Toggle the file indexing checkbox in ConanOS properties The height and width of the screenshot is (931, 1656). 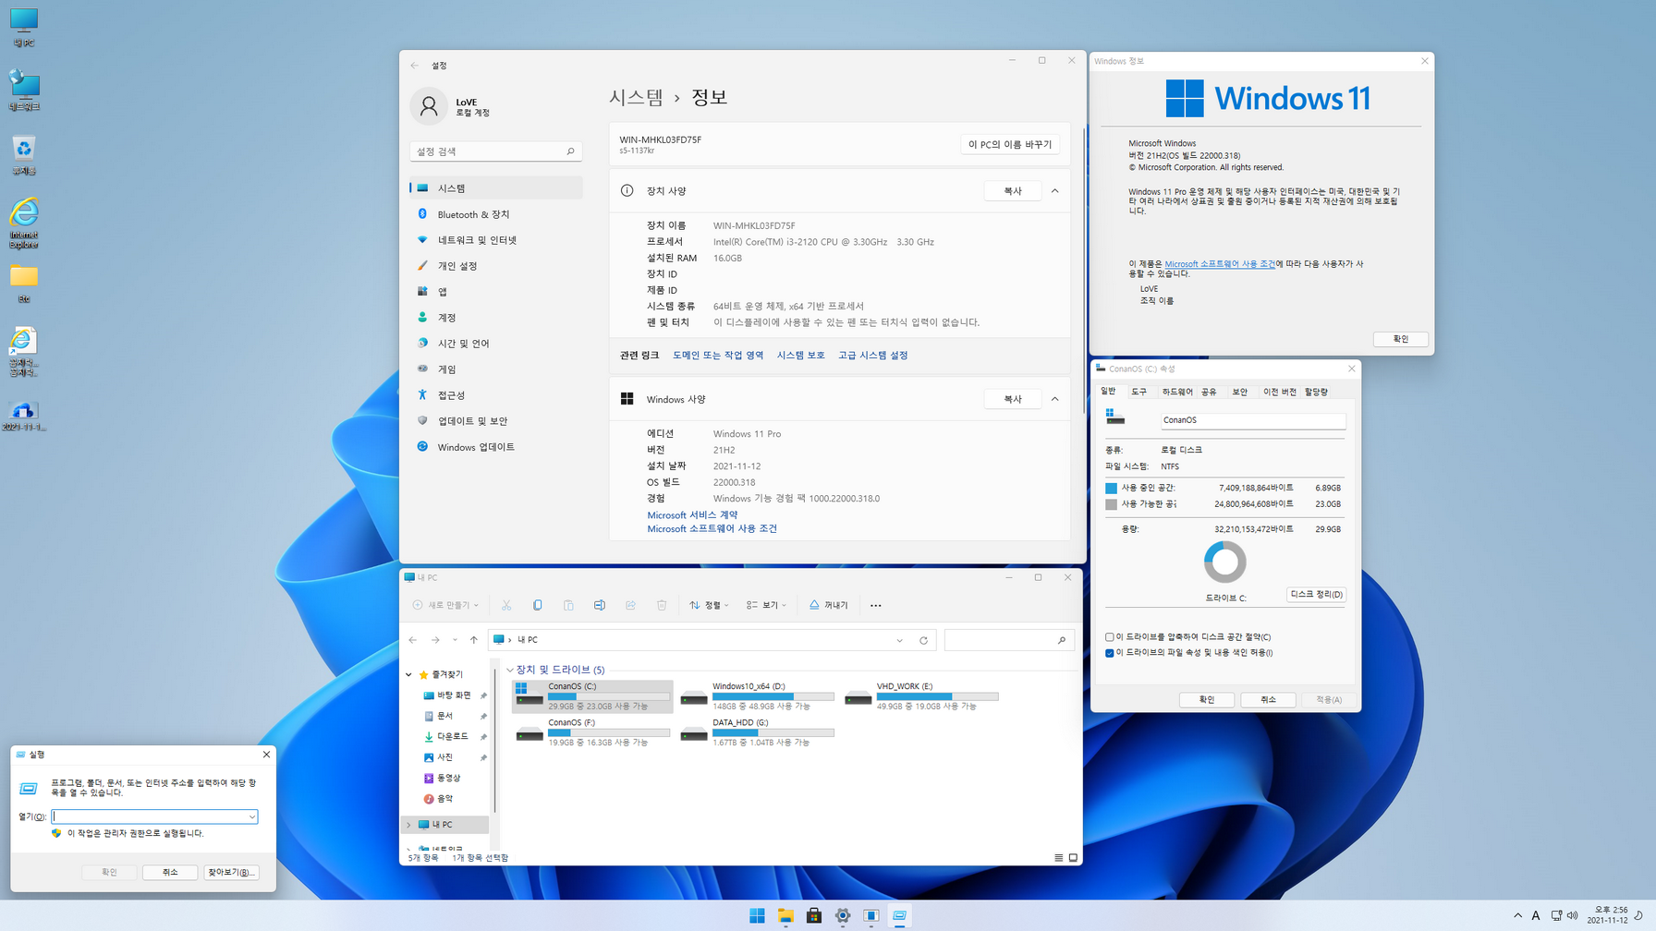click(1110, 653)
